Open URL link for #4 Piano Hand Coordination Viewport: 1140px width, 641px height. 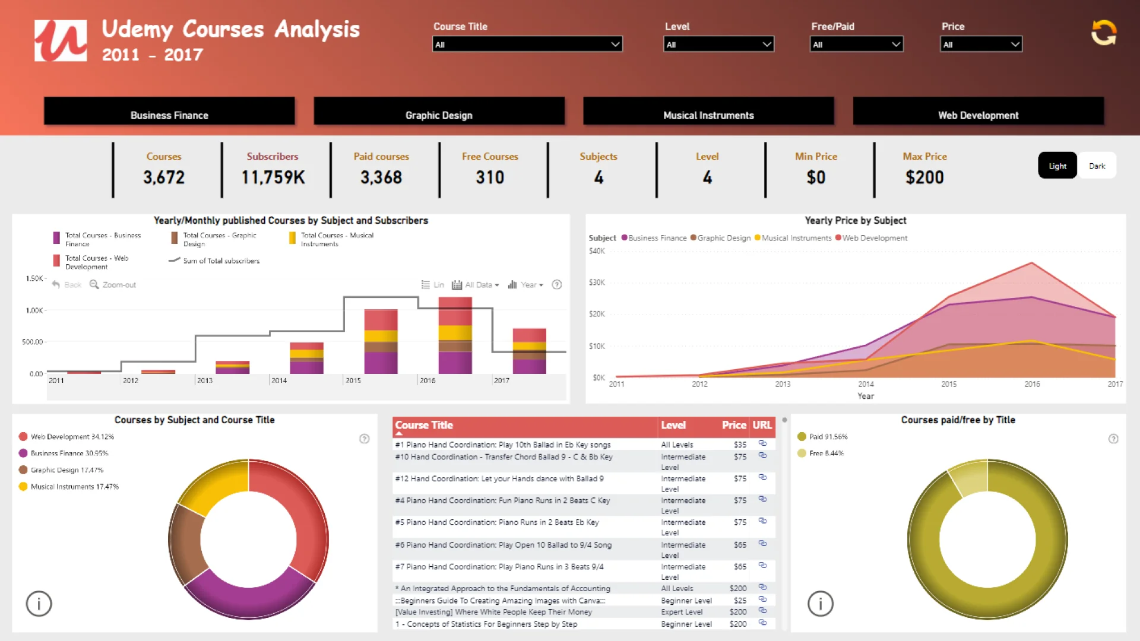point(762,499)
